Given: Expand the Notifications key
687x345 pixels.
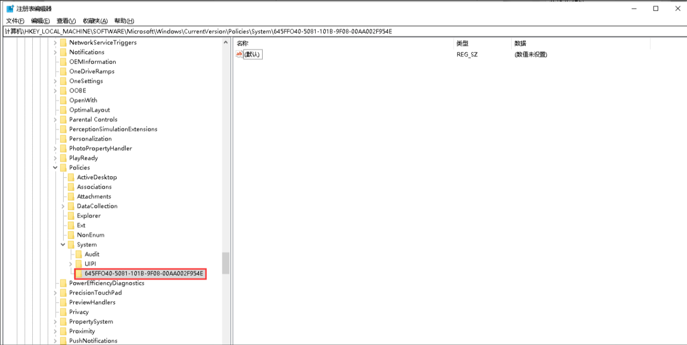Looking at the screenshot, I should pyautogui.click(x=55, y=52).
